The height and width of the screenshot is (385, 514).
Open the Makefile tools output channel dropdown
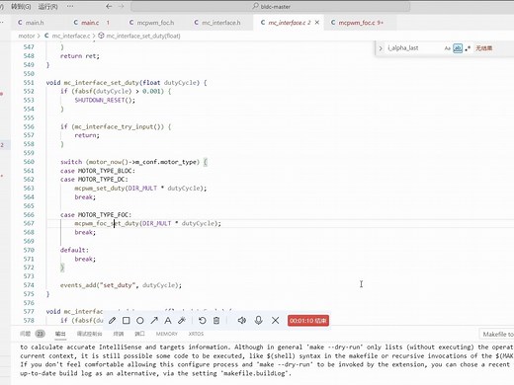point(496,335)
